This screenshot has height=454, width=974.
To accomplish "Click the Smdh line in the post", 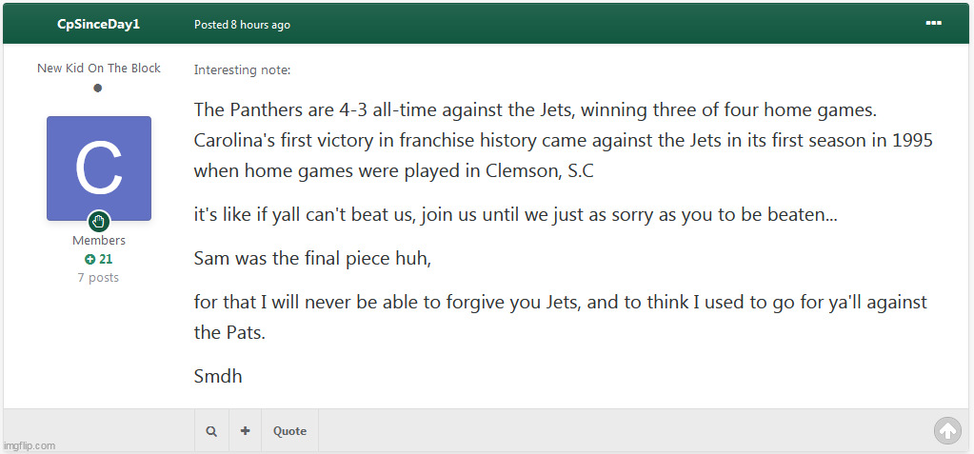I will click(x=218, y=376).
